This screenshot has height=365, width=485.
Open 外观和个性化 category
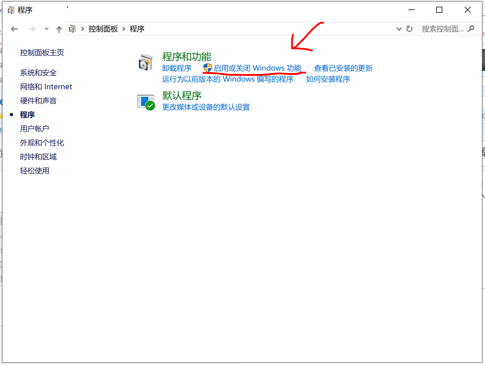[42, 143]
